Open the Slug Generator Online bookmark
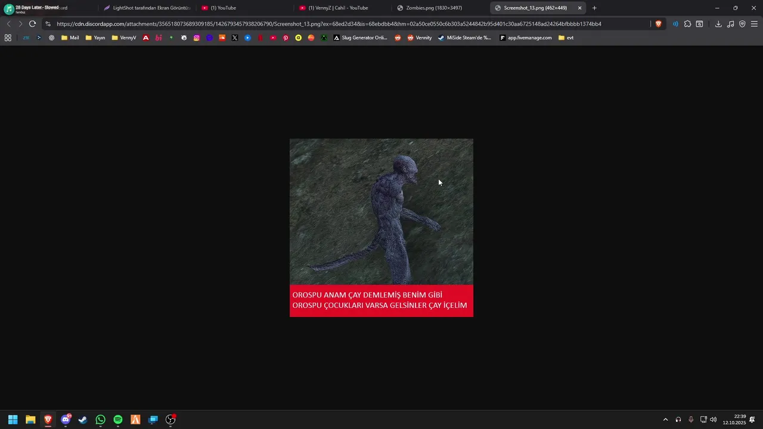This screenshot has height=429, width=763. [x=361, y=38]
